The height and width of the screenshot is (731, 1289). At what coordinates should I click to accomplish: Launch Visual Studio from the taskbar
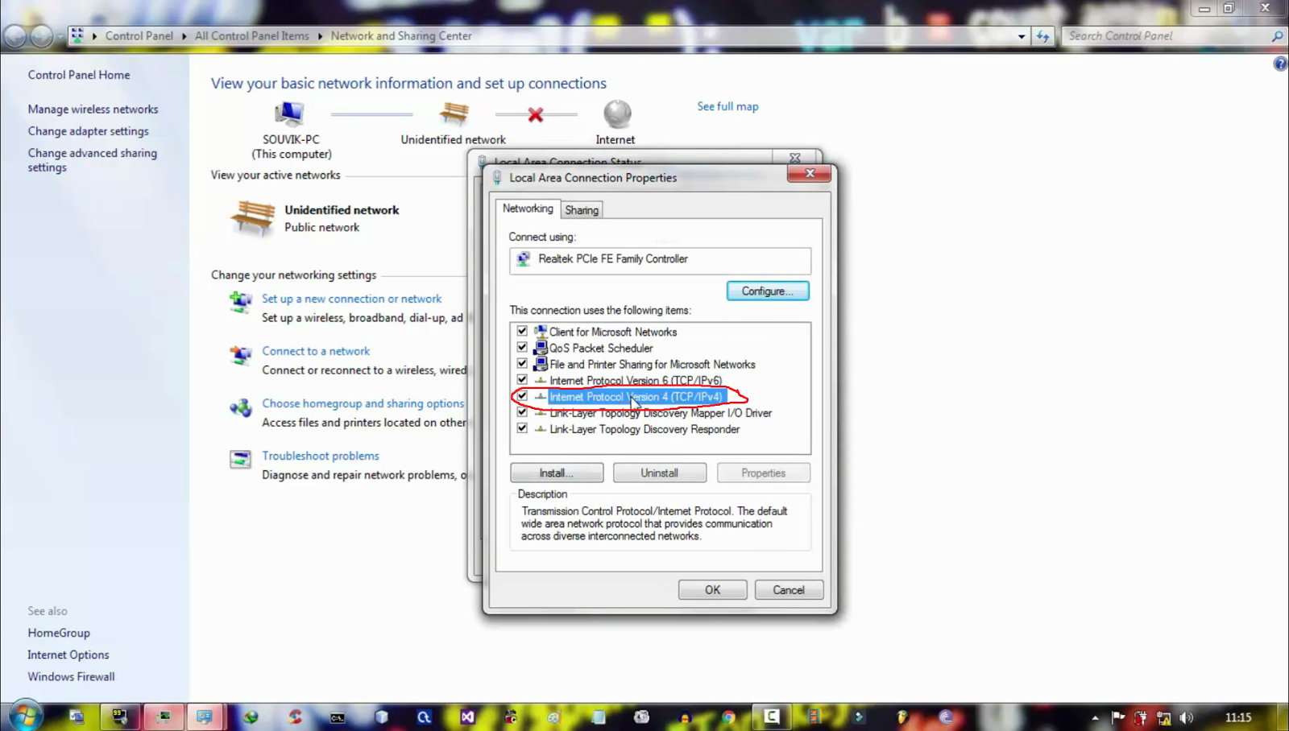click(x=467, y=717)
